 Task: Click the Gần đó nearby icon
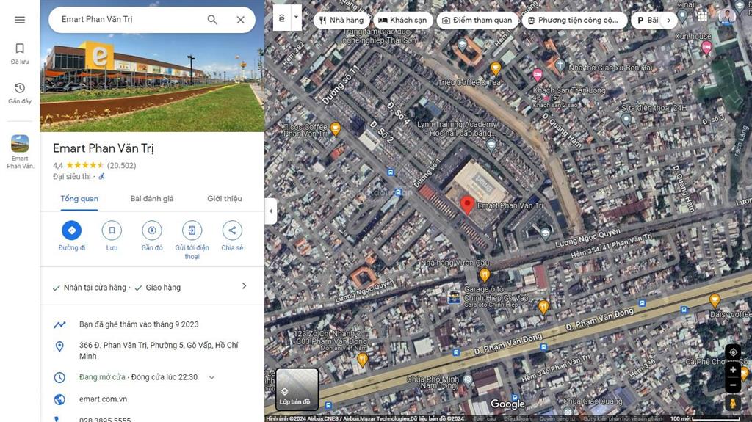pos(152,230)
